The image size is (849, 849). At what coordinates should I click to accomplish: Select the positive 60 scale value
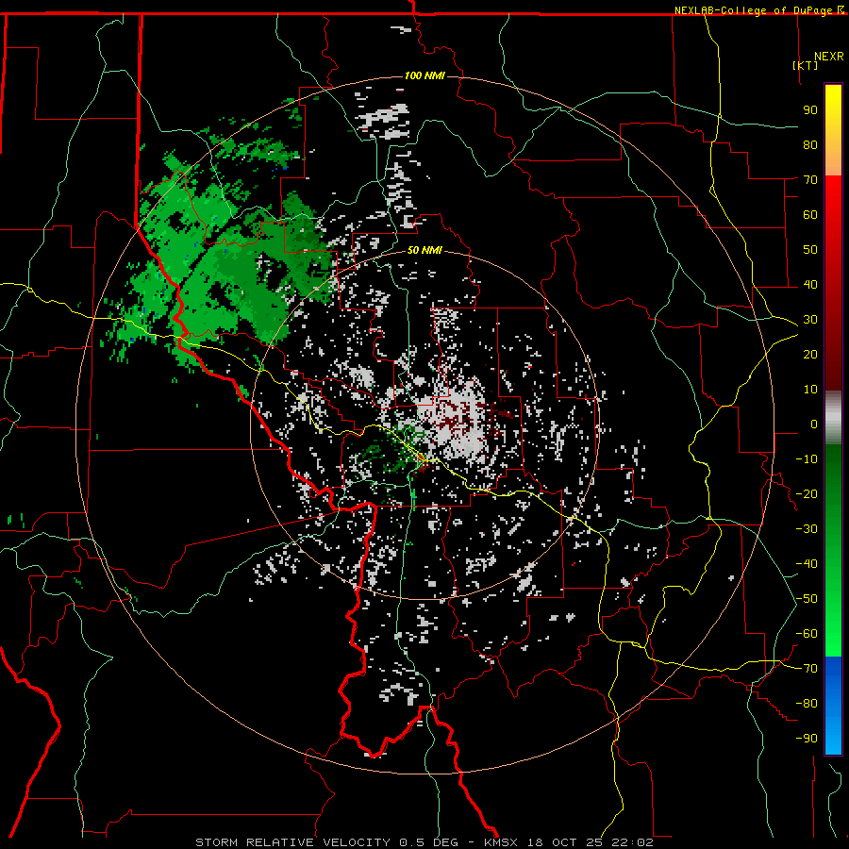click(810, 215)
